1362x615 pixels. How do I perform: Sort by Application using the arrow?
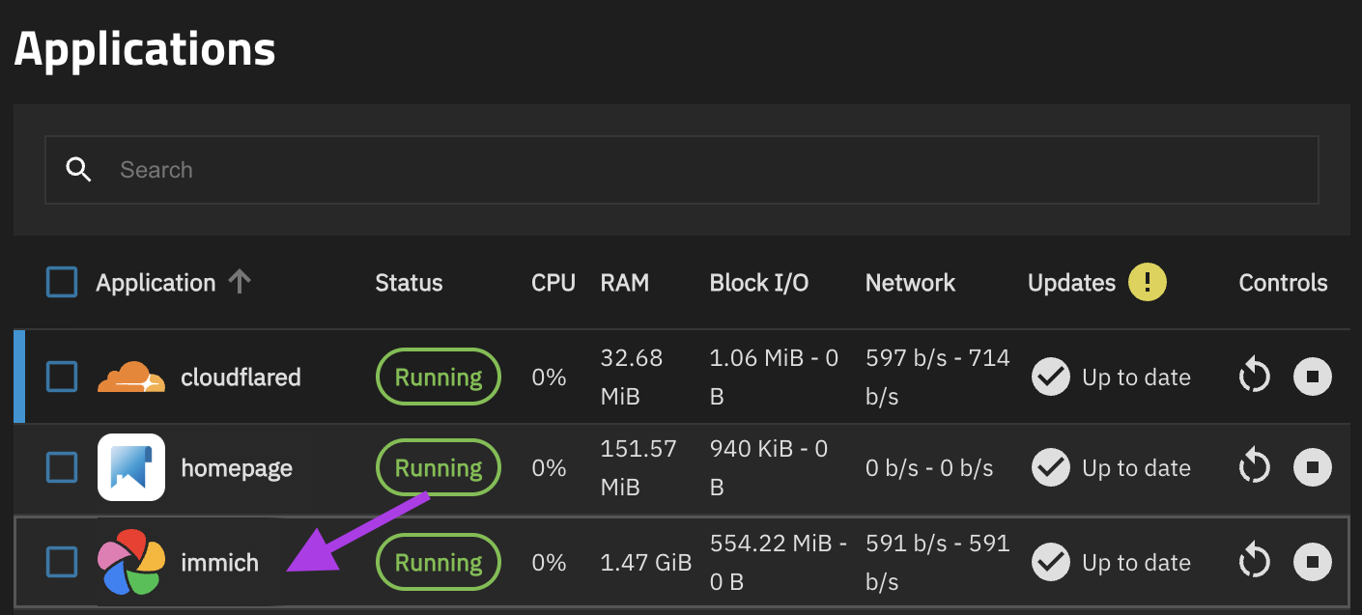[x=239, y=282]
